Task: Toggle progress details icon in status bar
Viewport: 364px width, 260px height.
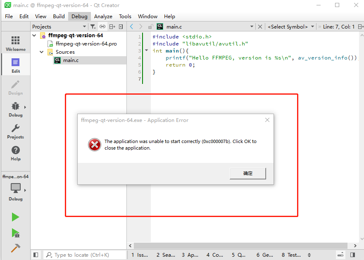Action: pyautogui.click(x=340, y=255)
